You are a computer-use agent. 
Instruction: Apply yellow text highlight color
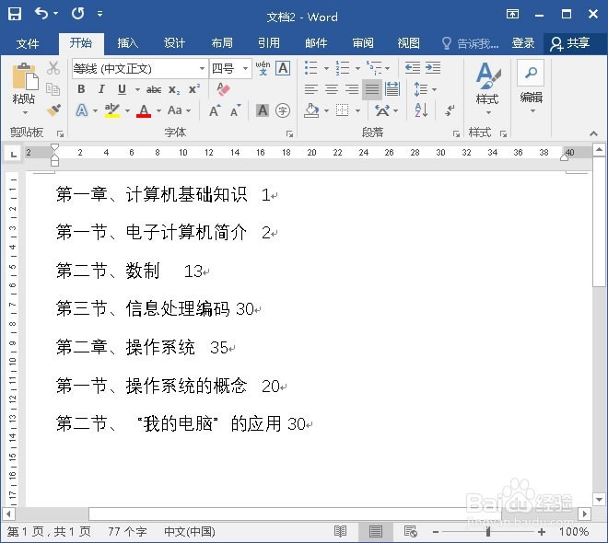[x=112, y=110]
